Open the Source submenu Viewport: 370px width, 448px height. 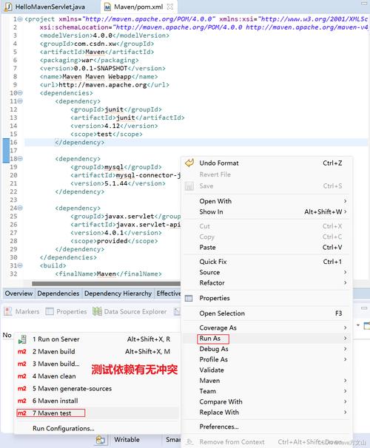click(266, 272)
